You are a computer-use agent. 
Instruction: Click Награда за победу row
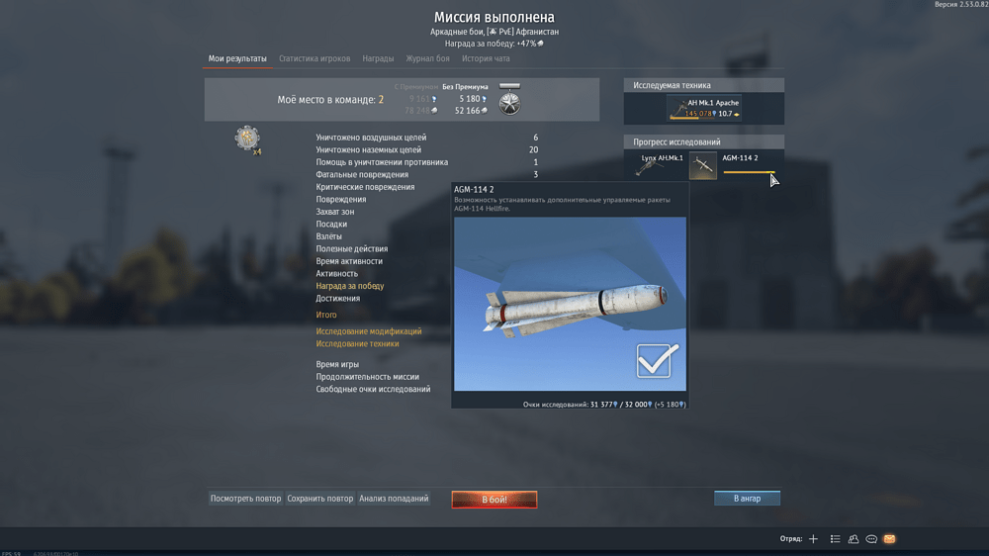pos(350,286)
